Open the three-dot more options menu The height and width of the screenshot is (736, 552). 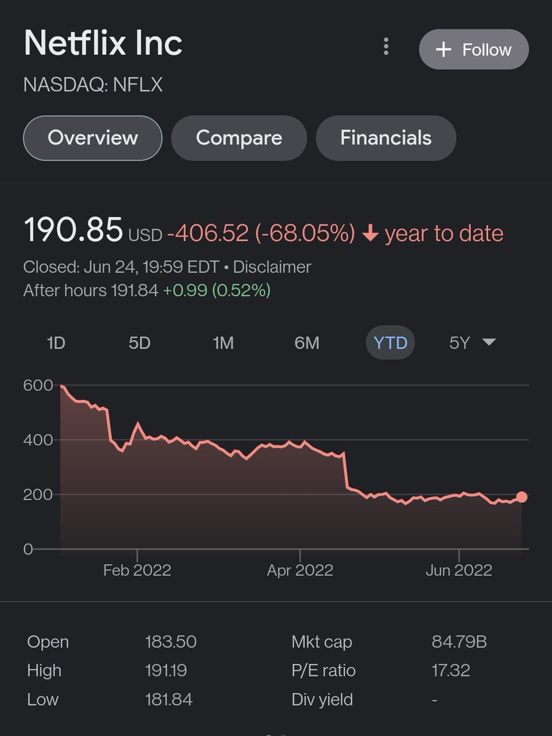pyautogui.click(x=386, y=47)
